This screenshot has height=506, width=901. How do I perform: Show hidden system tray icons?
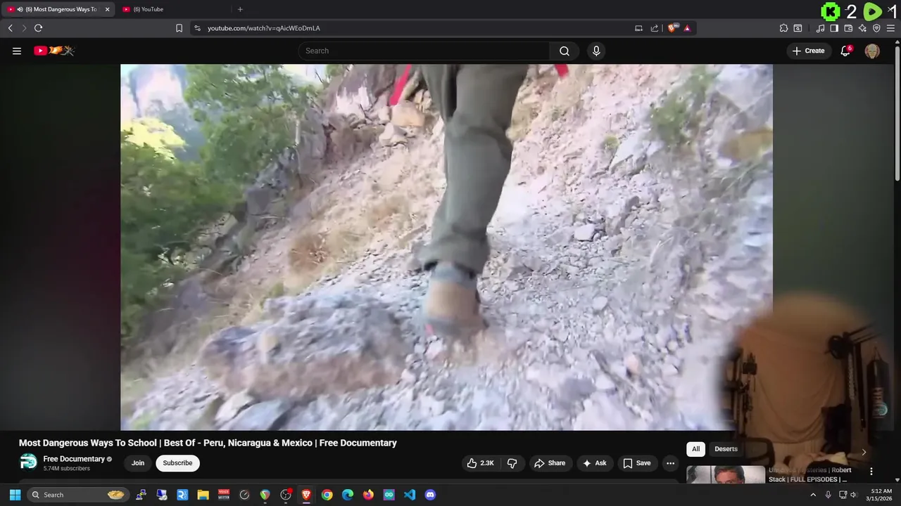point(813,495)
